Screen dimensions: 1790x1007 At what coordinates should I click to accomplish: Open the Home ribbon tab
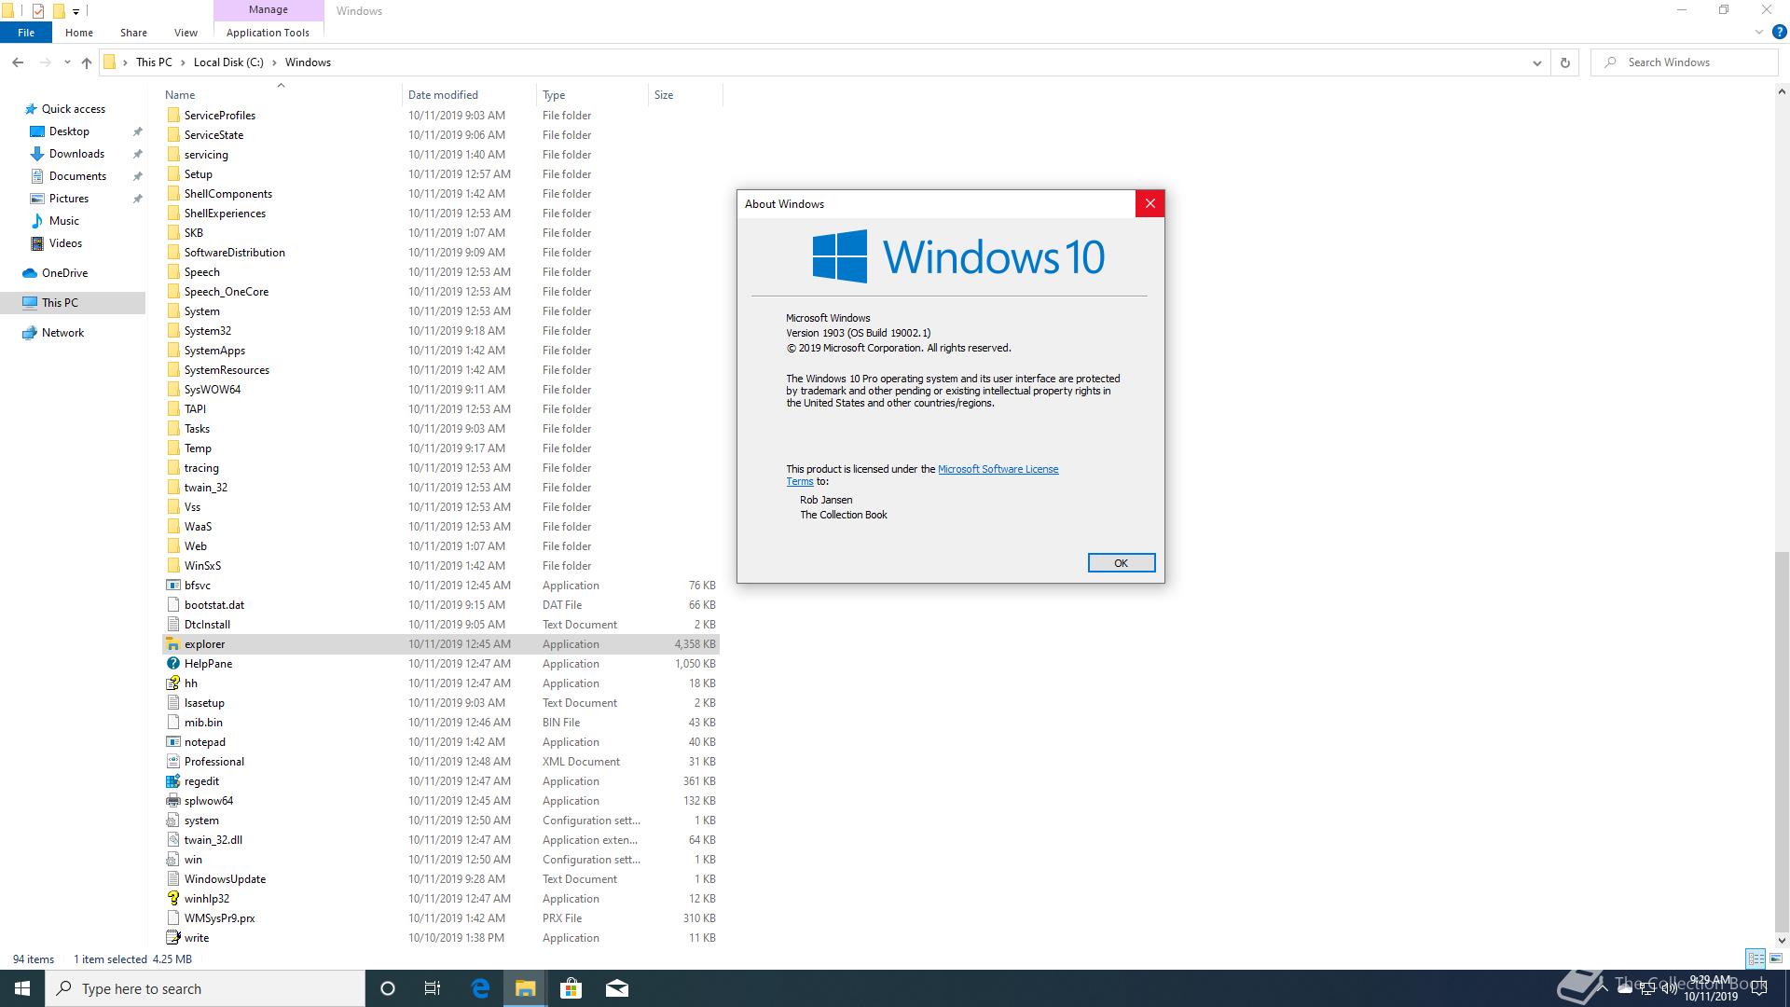click(x=78, y=32)
